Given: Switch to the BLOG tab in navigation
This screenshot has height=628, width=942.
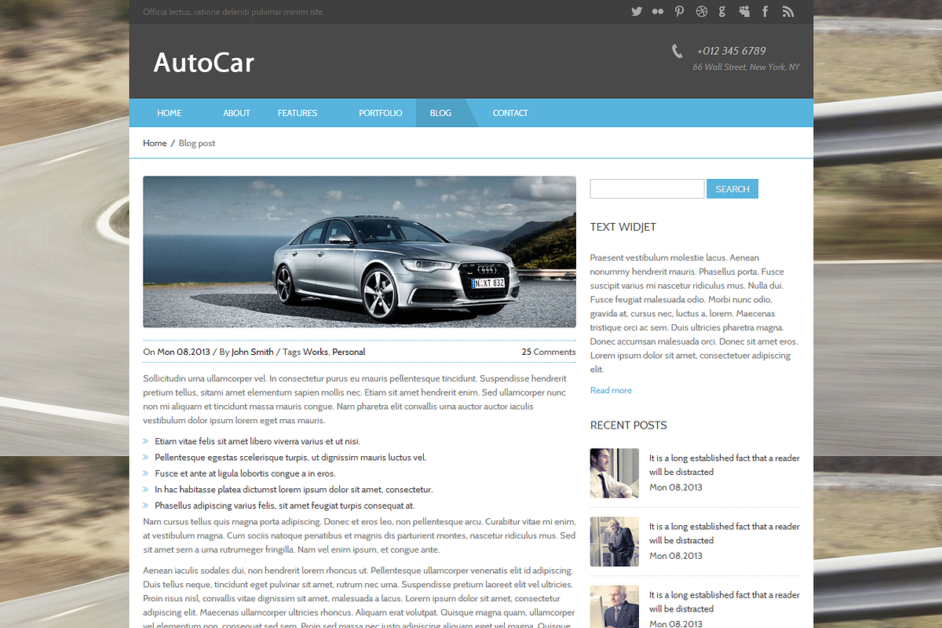Looking at the screenshot, I should [x=440, y=112].
